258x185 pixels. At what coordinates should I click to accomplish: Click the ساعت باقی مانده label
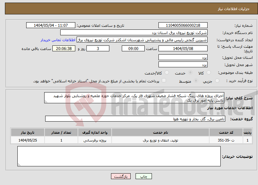pos(36,49)
